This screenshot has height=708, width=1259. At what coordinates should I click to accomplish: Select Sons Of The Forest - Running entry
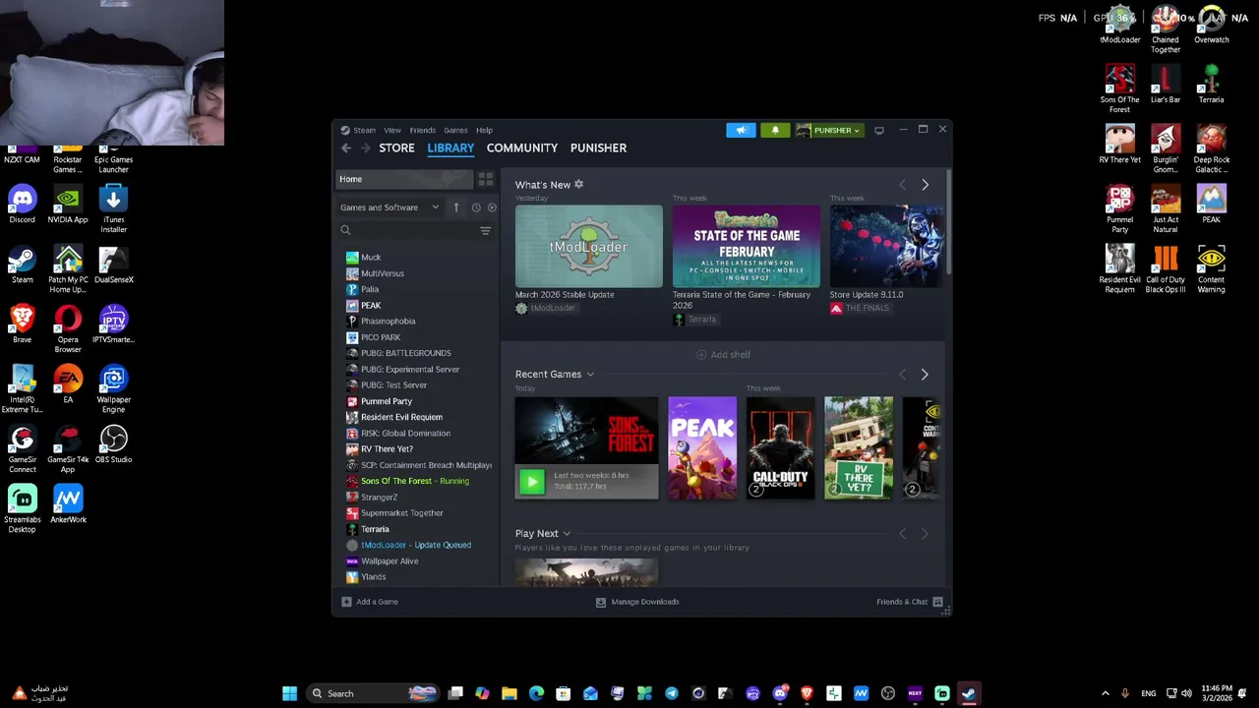tap(415, 481)
